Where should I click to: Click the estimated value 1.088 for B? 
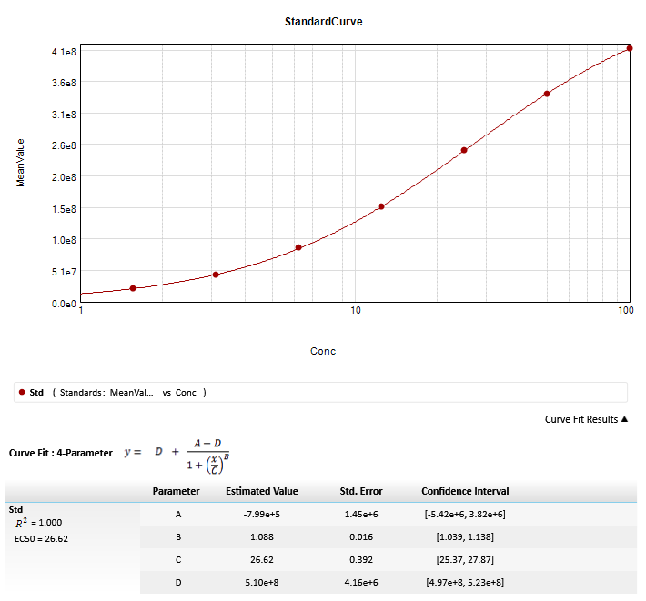[x=261, y=536]
